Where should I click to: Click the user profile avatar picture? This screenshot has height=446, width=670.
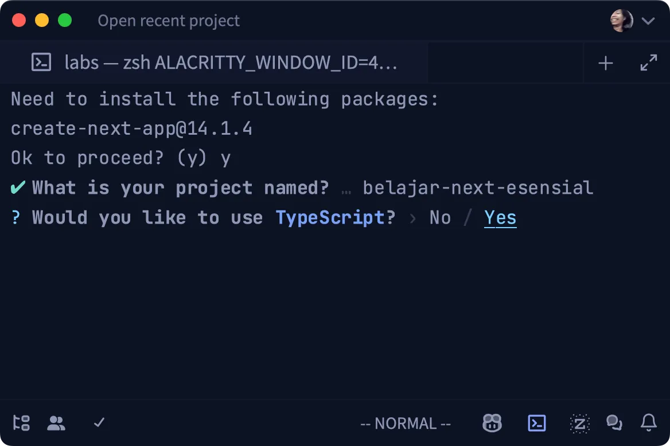point(621,19)
